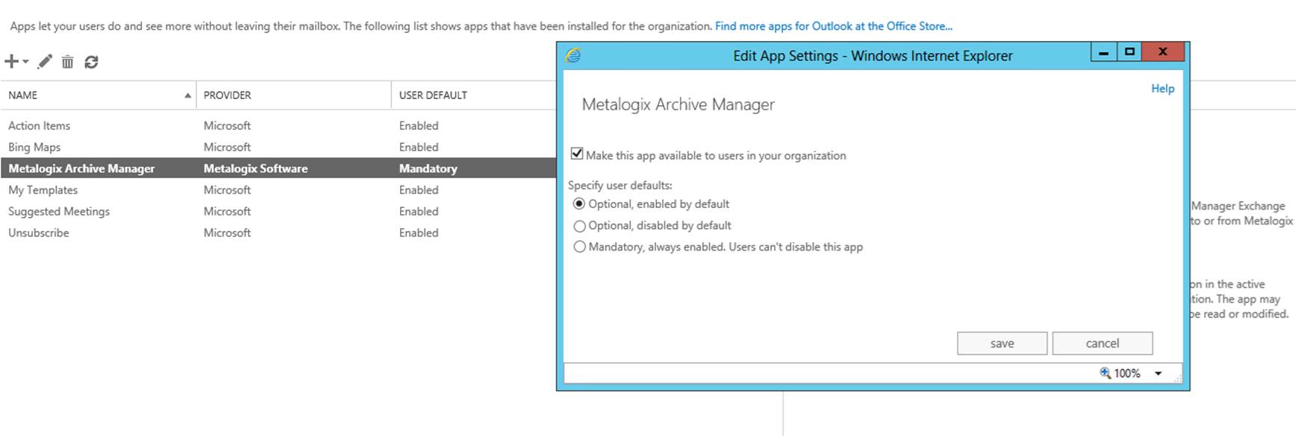Click the add new app plus icon

click(x=11, y=62)
